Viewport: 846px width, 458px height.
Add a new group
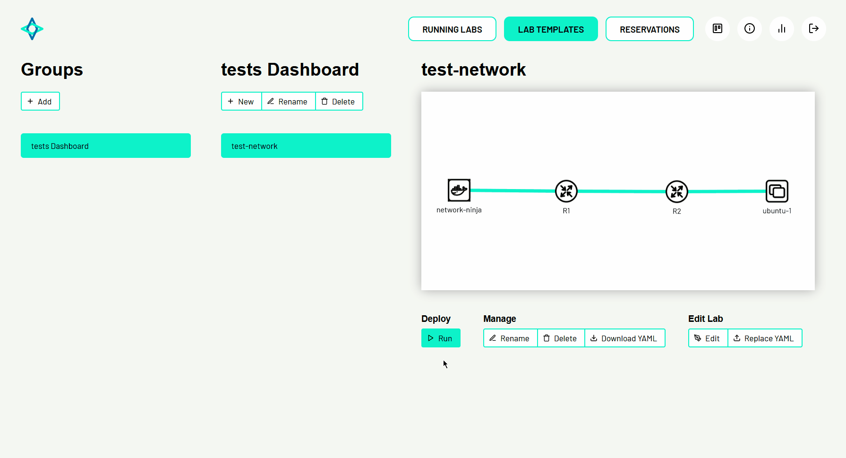(40, 102)
